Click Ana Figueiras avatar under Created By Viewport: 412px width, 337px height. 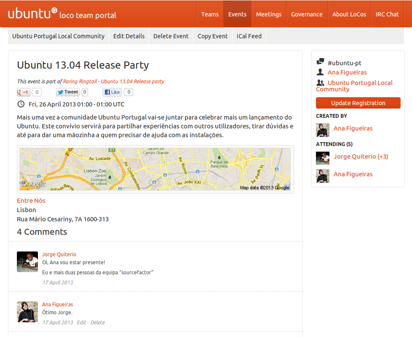click(x=323, y=130)
